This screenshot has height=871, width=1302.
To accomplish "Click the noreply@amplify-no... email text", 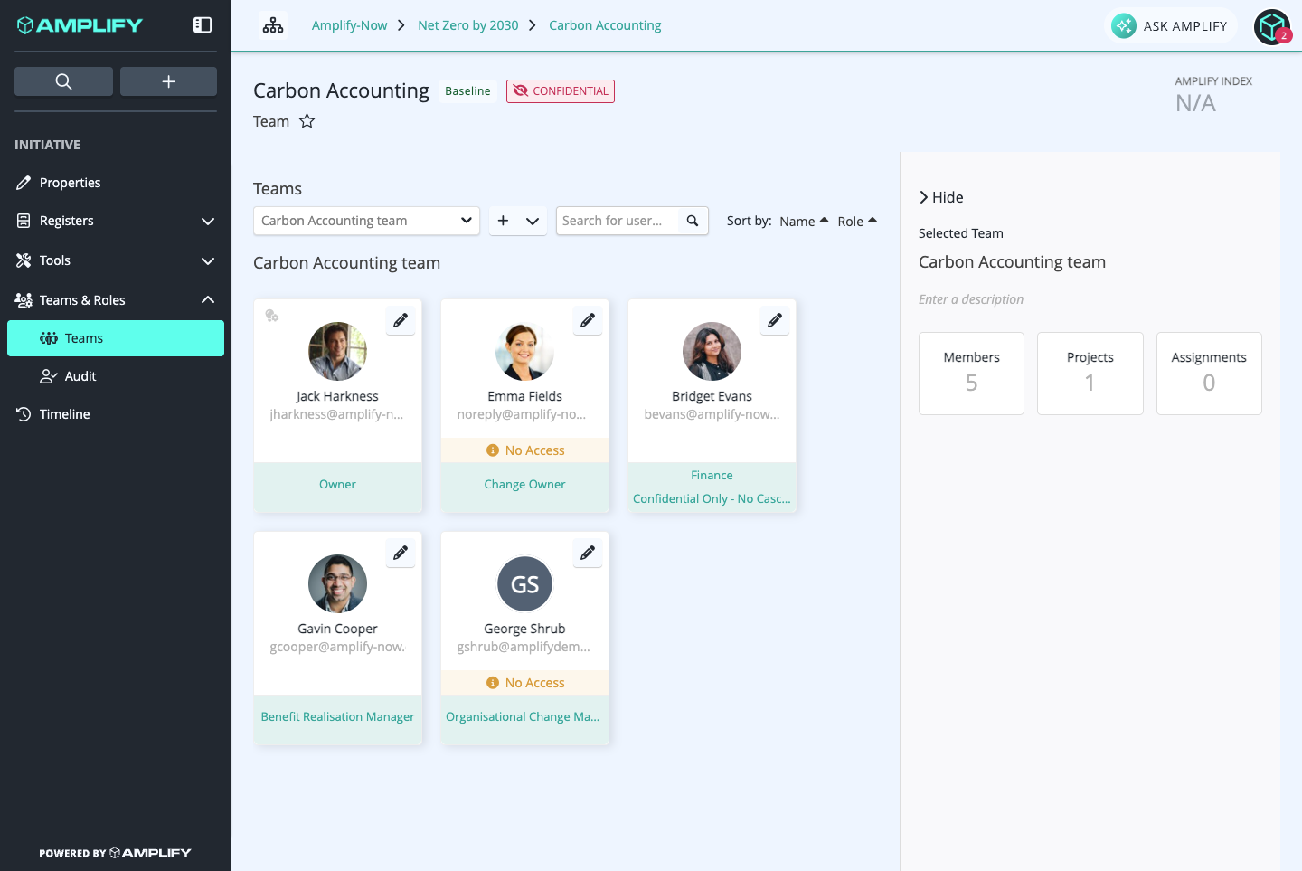I will point(522,414).
